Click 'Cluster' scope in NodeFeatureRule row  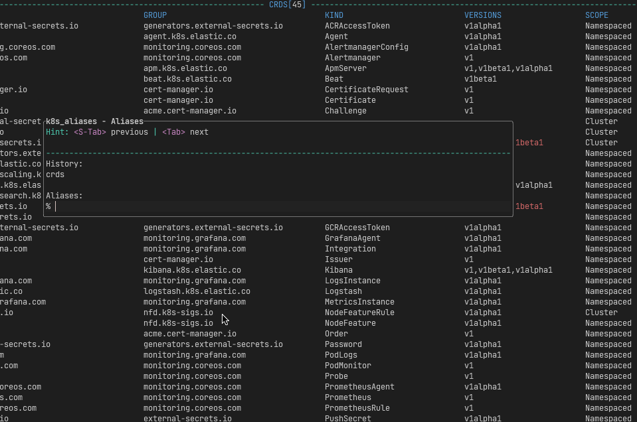[601, 313]
